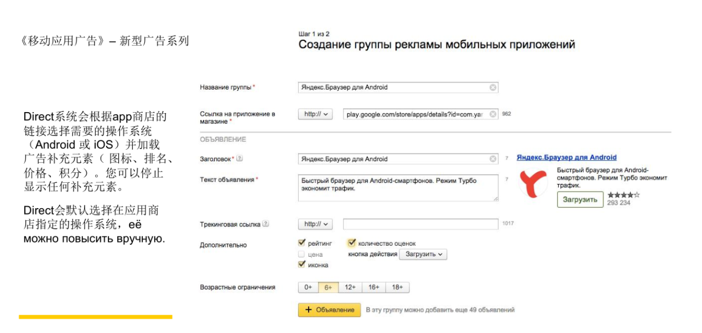Open the кнопка действия Загрузить dropdown
Screen dimensions: 702x333
pos(424,255)
